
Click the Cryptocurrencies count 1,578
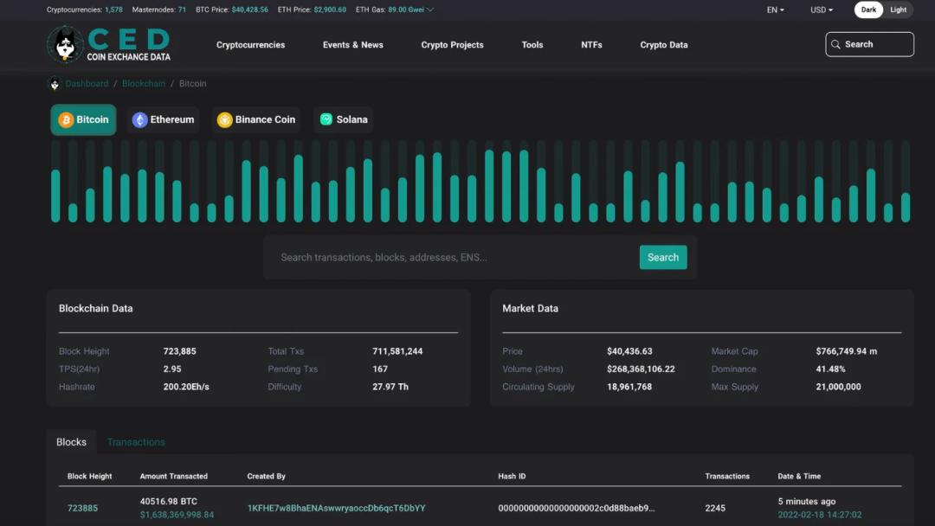click(114, 10)
